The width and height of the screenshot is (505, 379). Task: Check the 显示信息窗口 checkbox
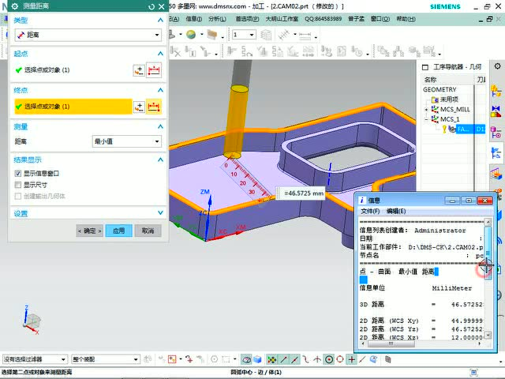click(18, 174)
